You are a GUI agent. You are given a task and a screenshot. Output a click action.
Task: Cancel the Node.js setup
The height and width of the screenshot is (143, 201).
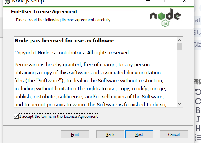[174, 134]
